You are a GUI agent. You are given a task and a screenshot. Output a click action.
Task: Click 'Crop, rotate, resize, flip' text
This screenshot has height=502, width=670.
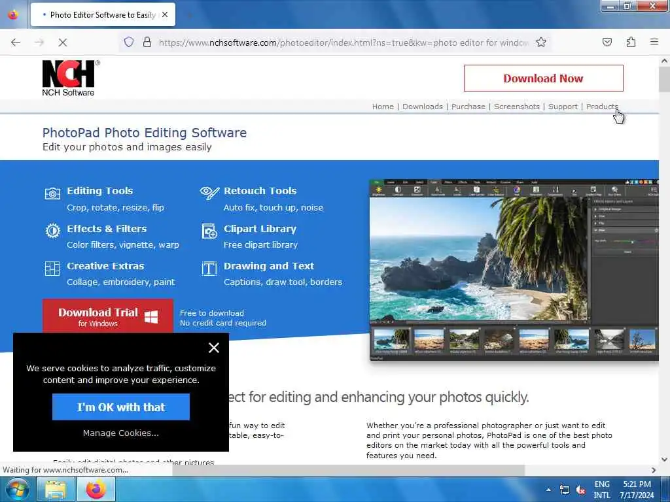coord(115,207)
